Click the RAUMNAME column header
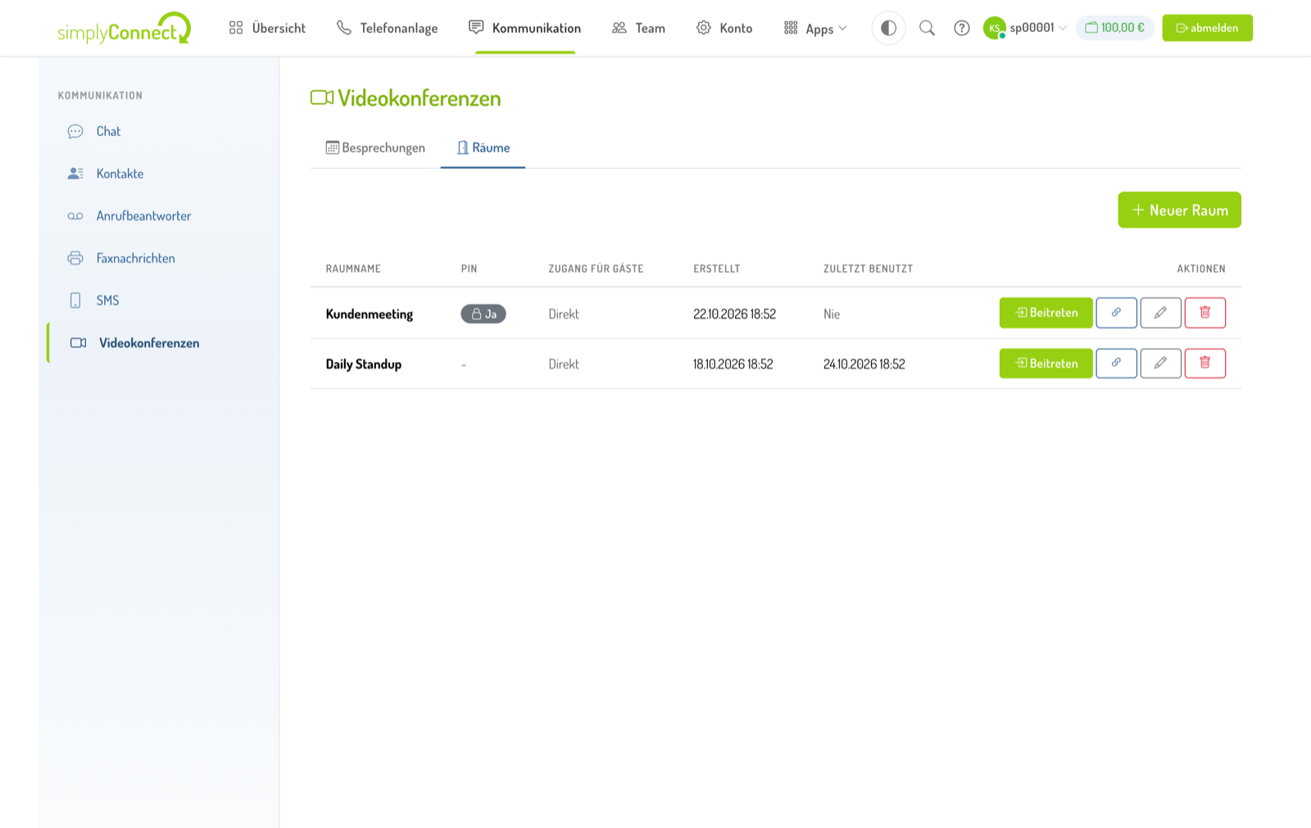Image resolution: width=1311 pixels, height=828 pixels. tap(353, 269)
